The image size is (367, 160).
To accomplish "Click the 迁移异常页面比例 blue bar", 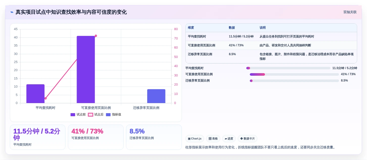I will click(x=156, y=96).
